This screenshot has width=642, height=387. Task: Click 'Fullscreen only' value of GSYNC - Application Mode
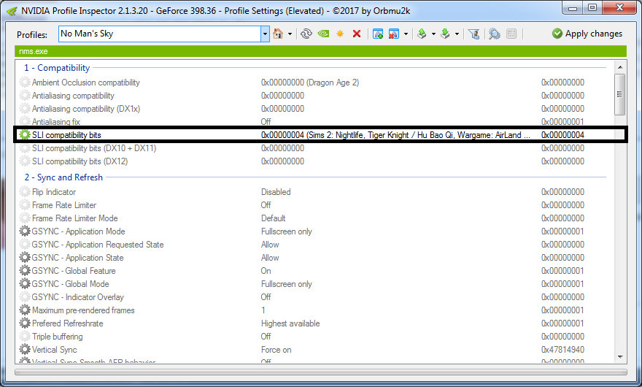pyautogui.click(x=287, y=231)
